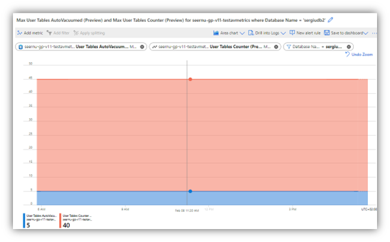390x242 pixels.
Task: Remove the Database Name filter pill
Action: pyautogui.click(x=348, y=47)
